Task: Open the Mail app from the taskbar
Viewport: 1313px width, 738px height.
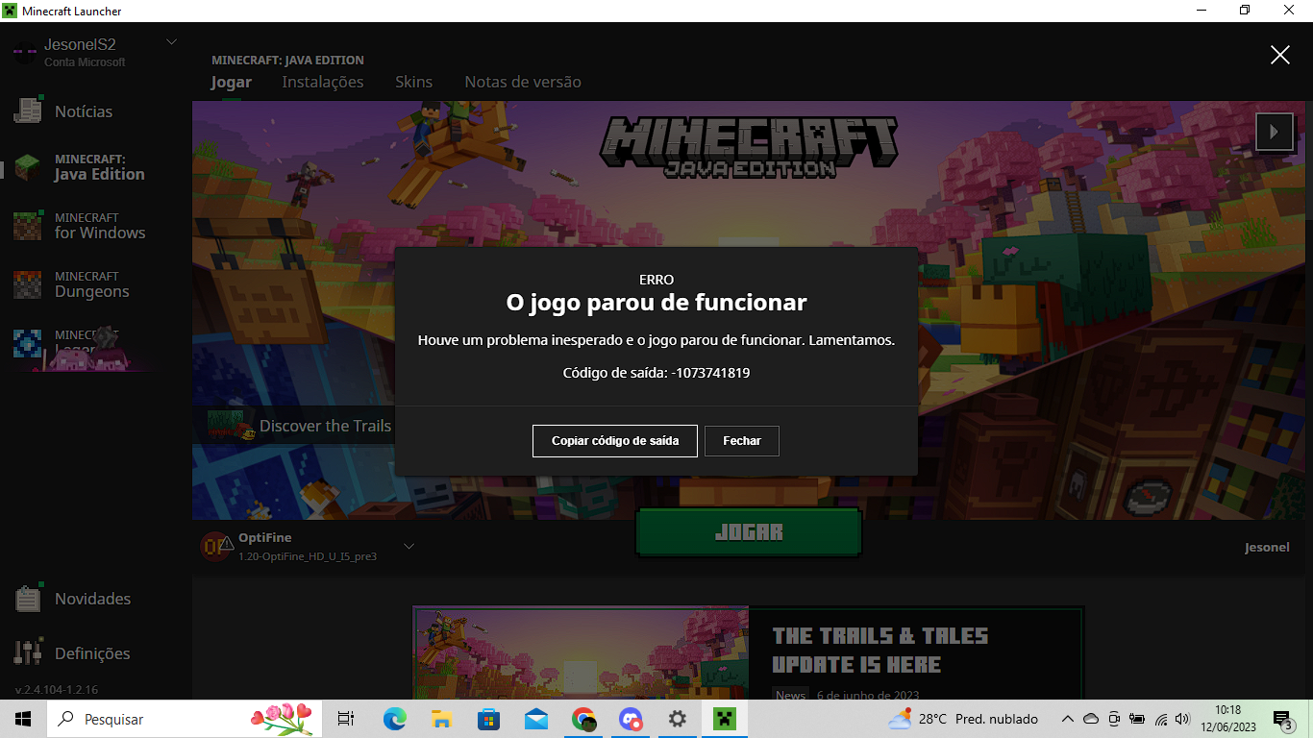Action: (x=535, y=719)
